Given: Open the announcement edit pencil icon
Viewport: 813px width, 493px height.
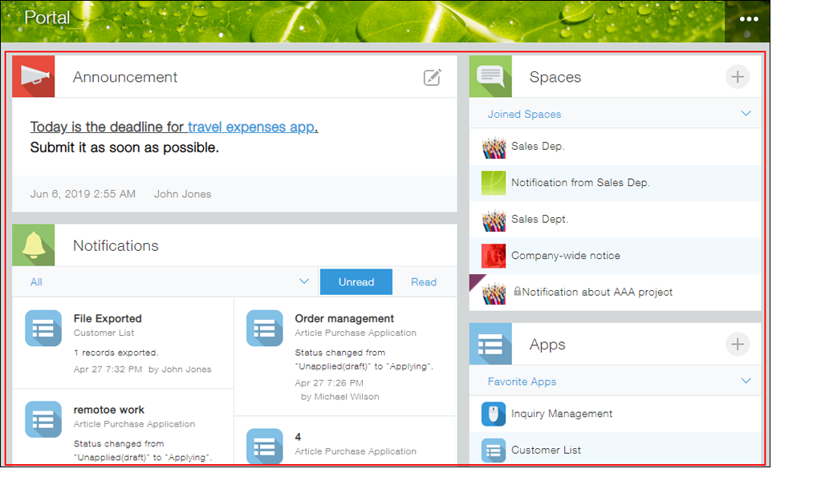Looking at the screenshot, I should tap(433, 77).
